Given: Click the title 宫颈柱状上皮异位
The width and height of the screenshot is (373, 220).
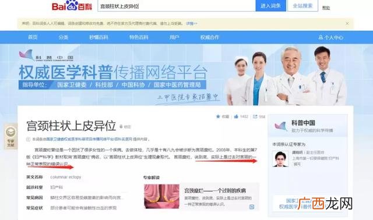Looking at the screenshot, I should (x=71, y=126).
